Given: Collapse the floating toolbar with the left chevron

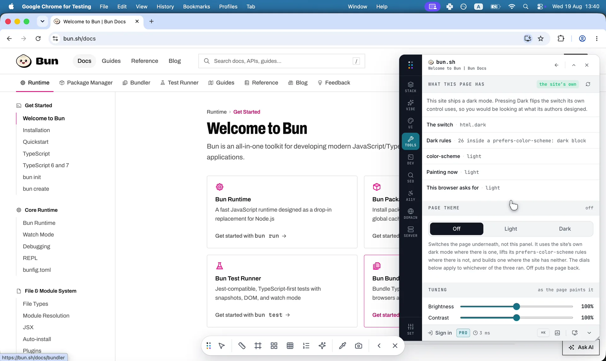Looking at the screenshot, I should pos(379,346).
